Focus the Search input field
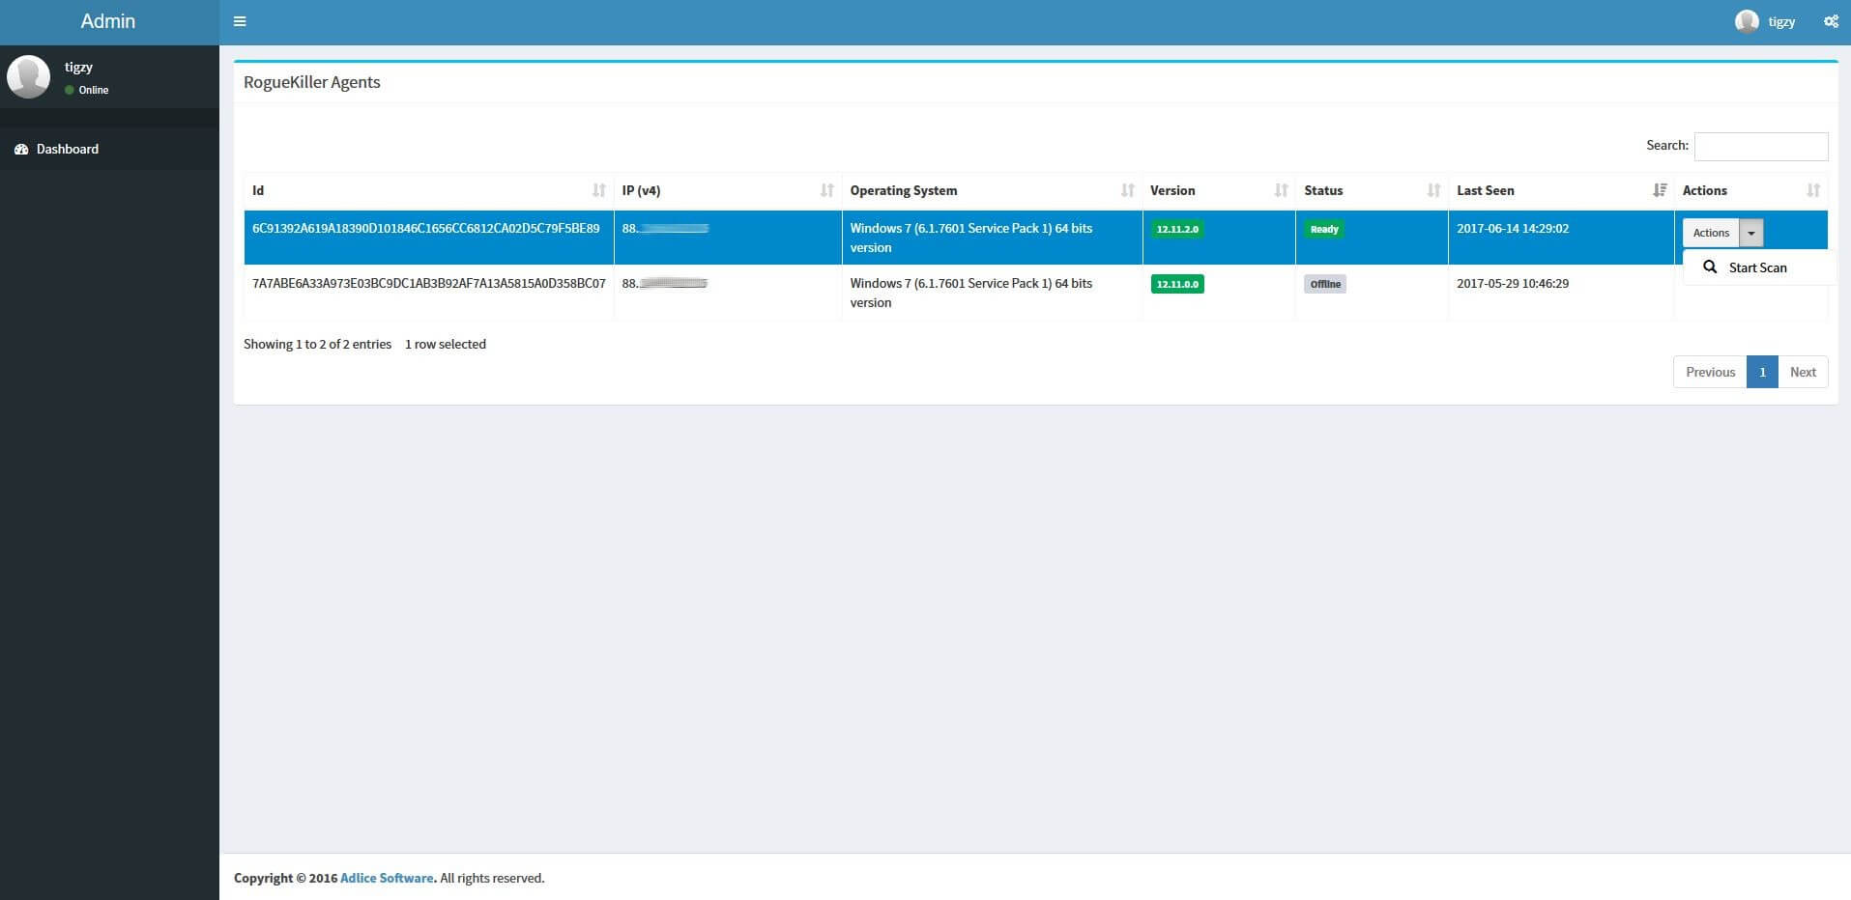1851x900 pixels. click(x=1760, y=146)
